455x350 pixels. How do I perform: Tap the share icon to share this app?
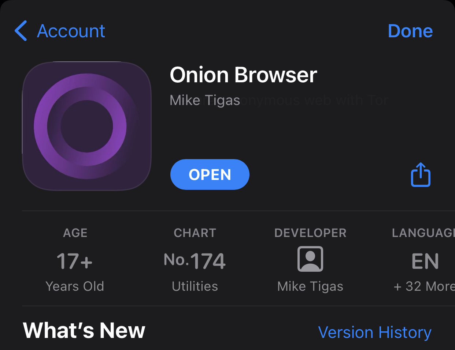click(x=421, y=174)
